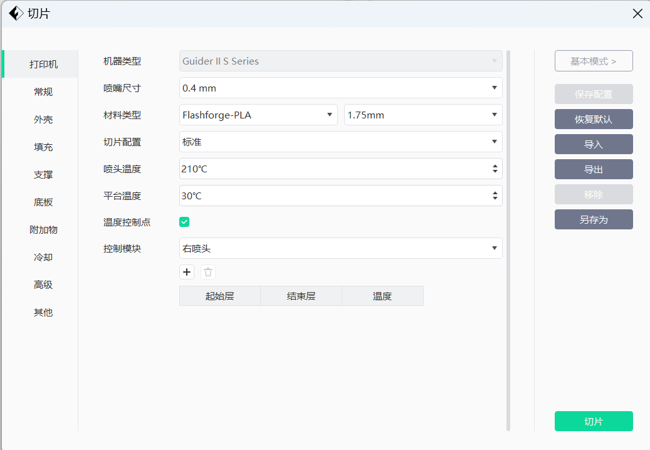
Task: Select the 高级 tab
Action: coord(43,285)
